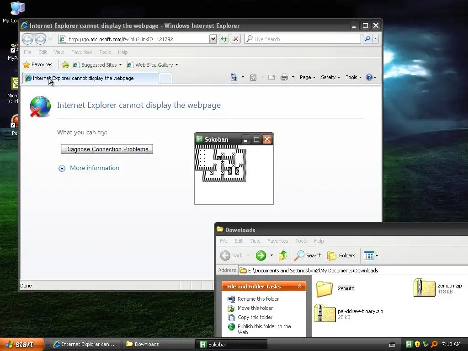Click the Forward arrow in Internet Explorer
The width and height of the screenshot is (468, 351).
tap(40, 39)
